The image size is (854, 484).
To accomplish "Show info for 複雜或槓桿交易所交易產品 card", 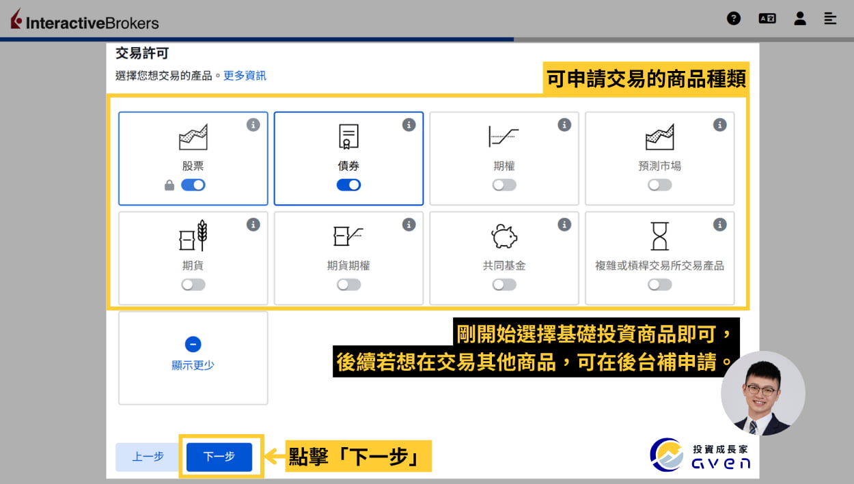I will tap(720, 225).
